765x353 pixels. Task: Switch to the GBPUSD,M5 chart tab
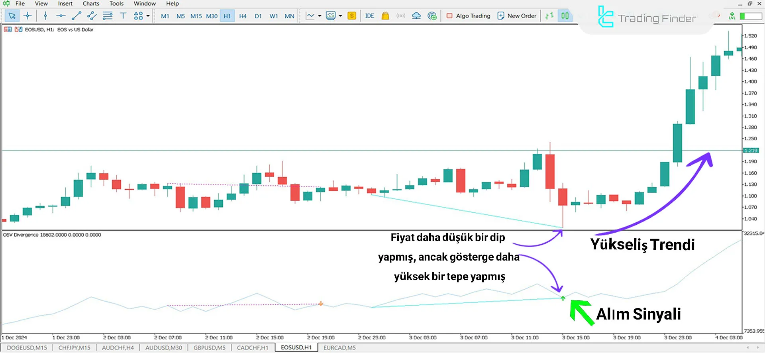coord(209,348)
